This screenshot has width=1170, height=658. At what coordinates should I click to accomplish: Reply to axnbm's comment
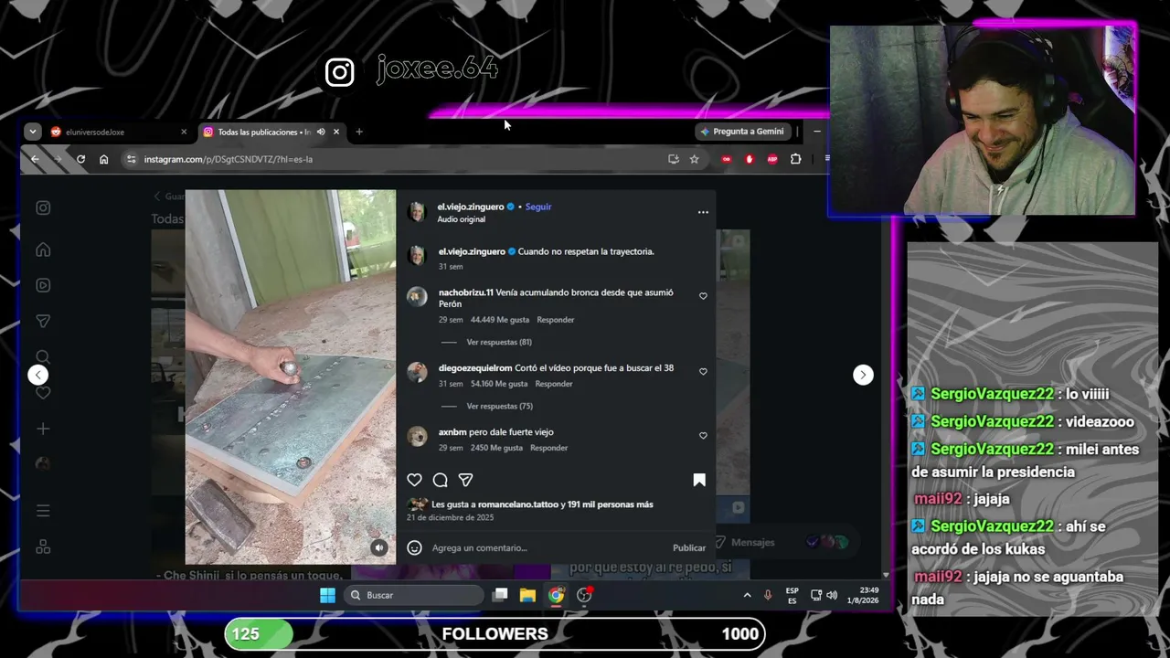coord(549,448)
